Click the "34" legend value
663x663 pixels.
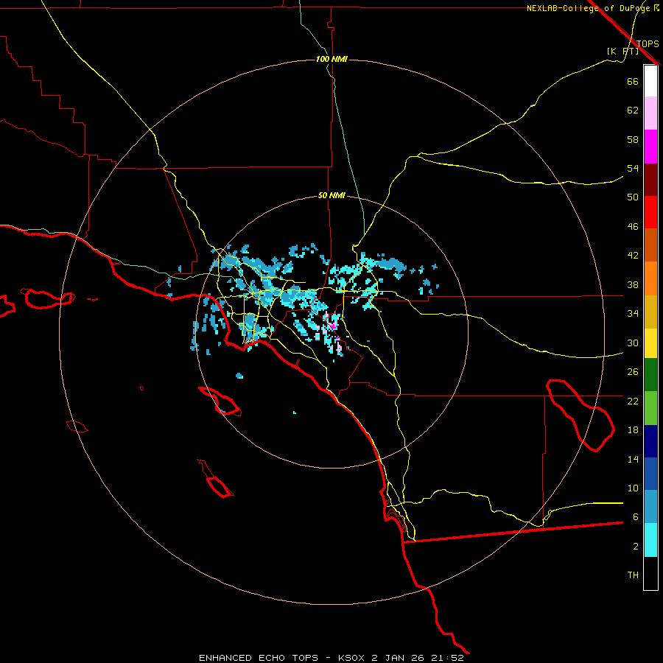pos(633,314)
